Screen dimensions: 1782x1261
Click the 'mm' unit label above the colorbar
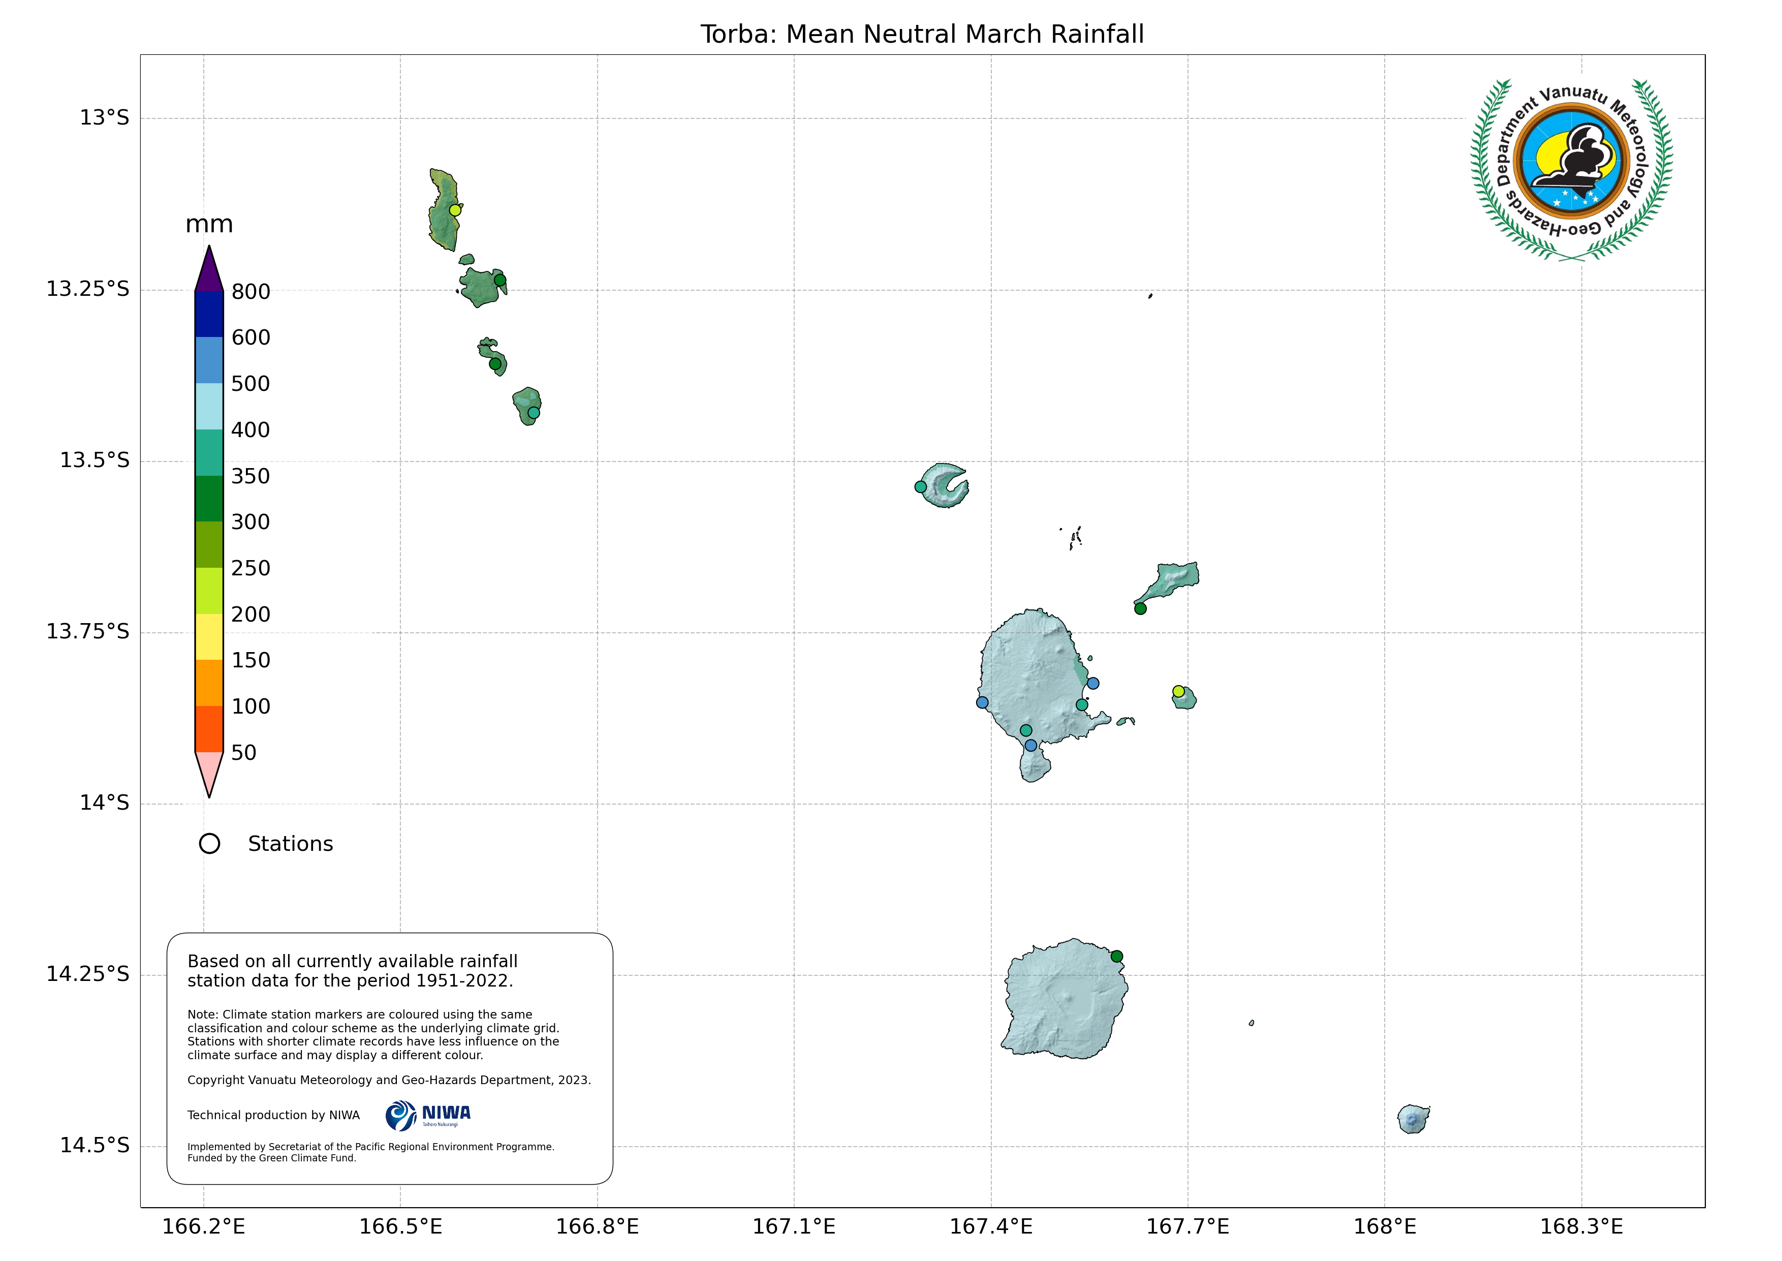click(x=209, y=225)
